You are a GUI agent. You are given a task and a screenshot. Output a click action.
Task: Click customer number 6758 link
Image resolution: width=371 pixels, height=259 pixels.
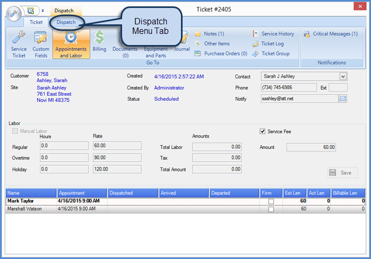point(42,74)
